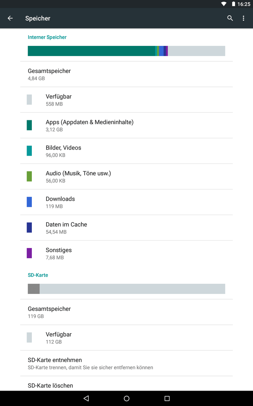Screen dimensions: 253x406
Task: Select Audio (Musik, Töne usw.) entry
Action: coord(127,177)
